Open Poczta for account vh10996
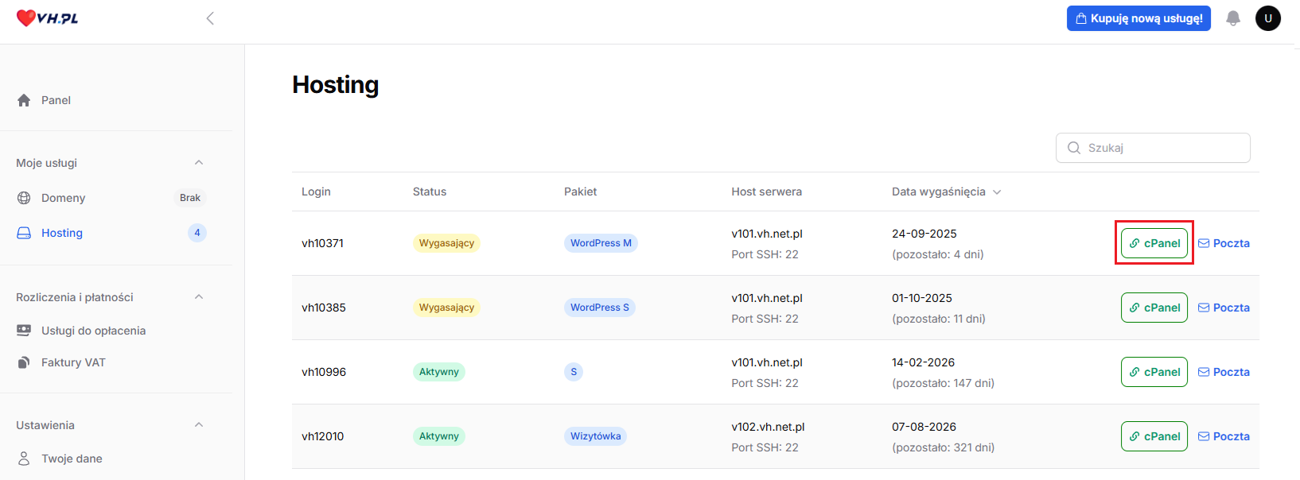The image size is (1300, 480). point(1224,372)
